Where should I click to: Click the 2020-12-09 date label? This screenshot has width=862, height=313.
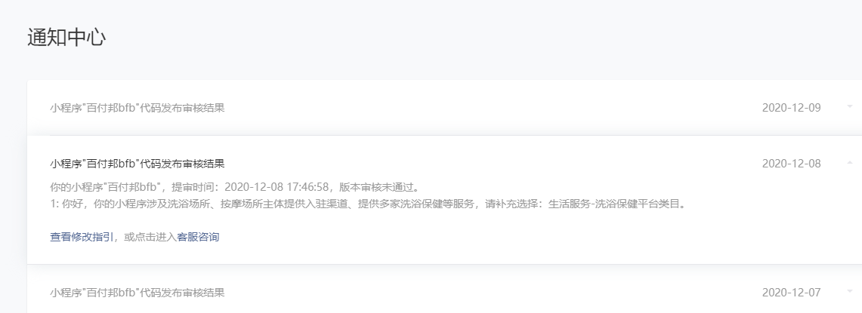[791, 108]
